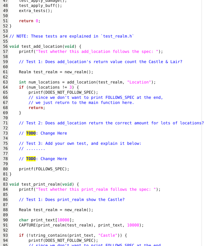This screenshot has width=207, height=246.
Task: Click 'Realm test_realm = new_realm();' on line 88
Action: (x=56, y=210)
